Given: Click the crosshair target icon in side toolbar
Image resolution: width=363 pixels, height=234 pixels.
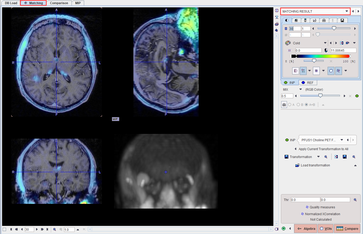Looking at the screenshot, I should pyautogui.click(x=277, y=30).
